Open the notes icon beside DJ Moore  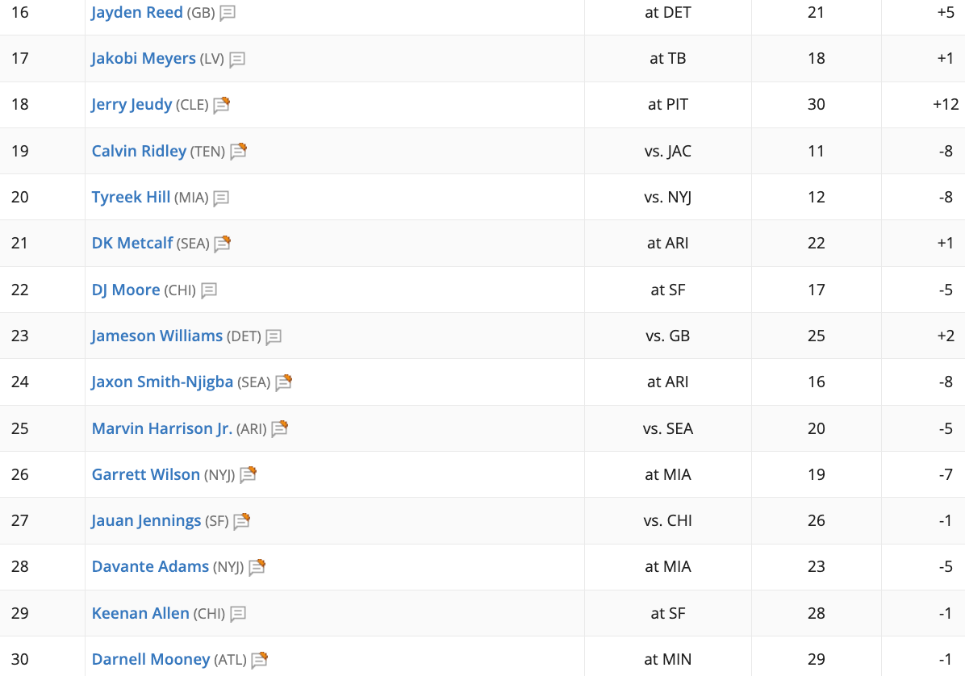[209, 290]
